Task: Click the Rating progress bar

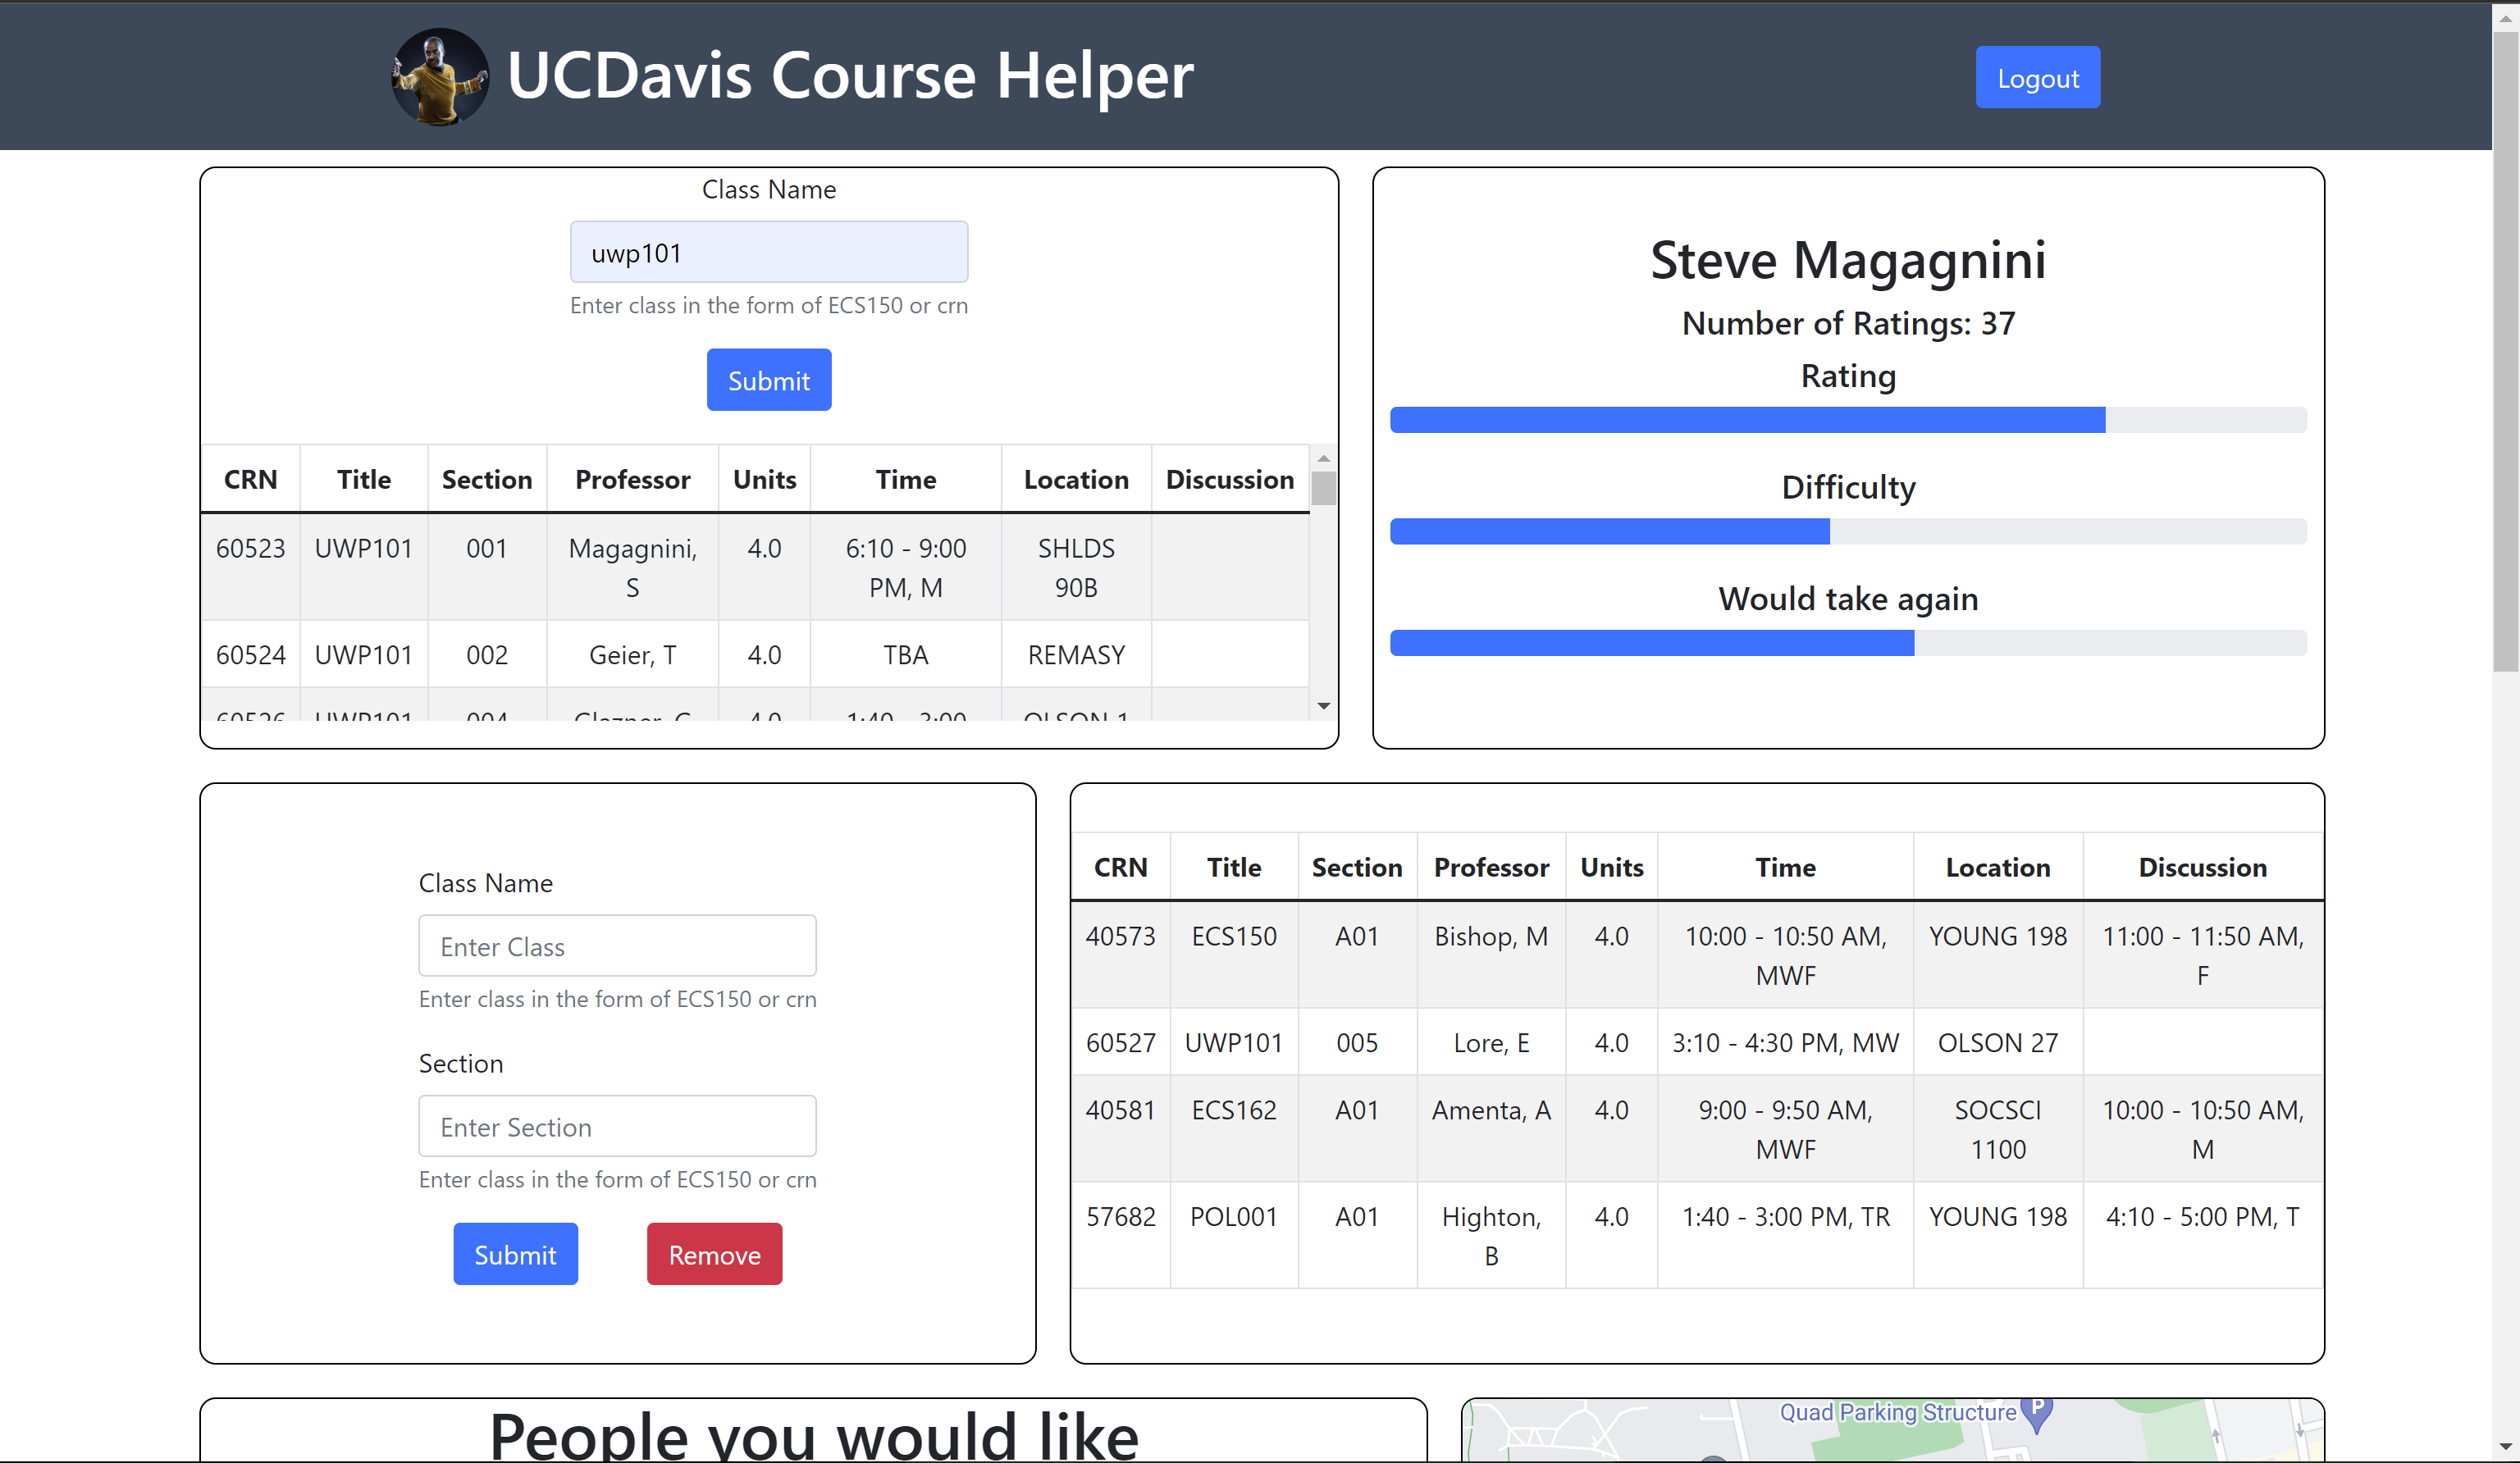Action: (1847, 420)
